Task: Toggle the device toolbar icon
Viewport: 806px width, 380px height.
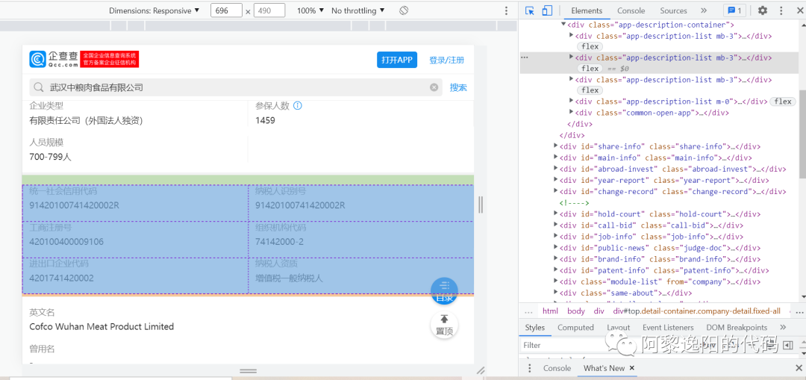Action: (x=547, y=10)
